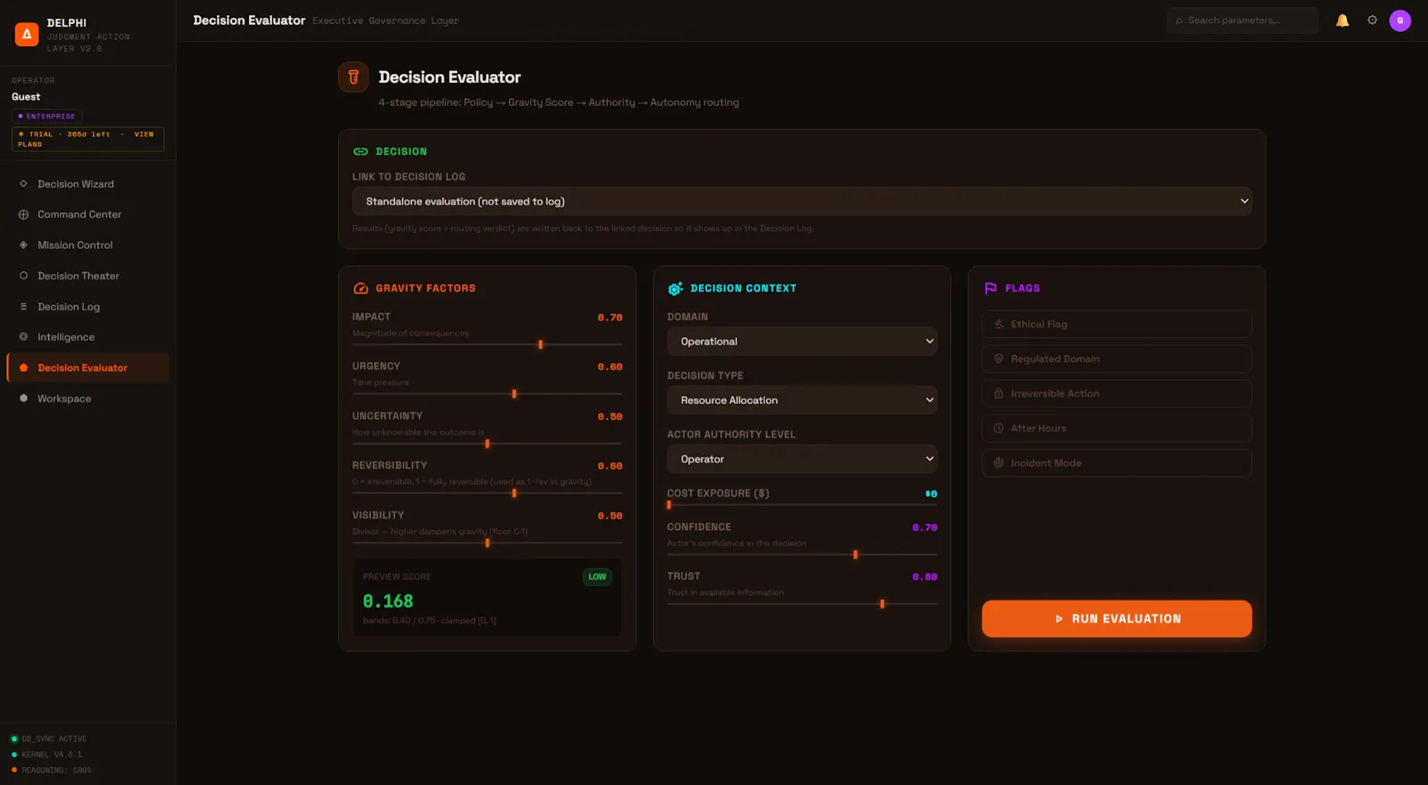Adjust the Visibility slider
Screen dimensions: 1428x785
coord(487,542)
